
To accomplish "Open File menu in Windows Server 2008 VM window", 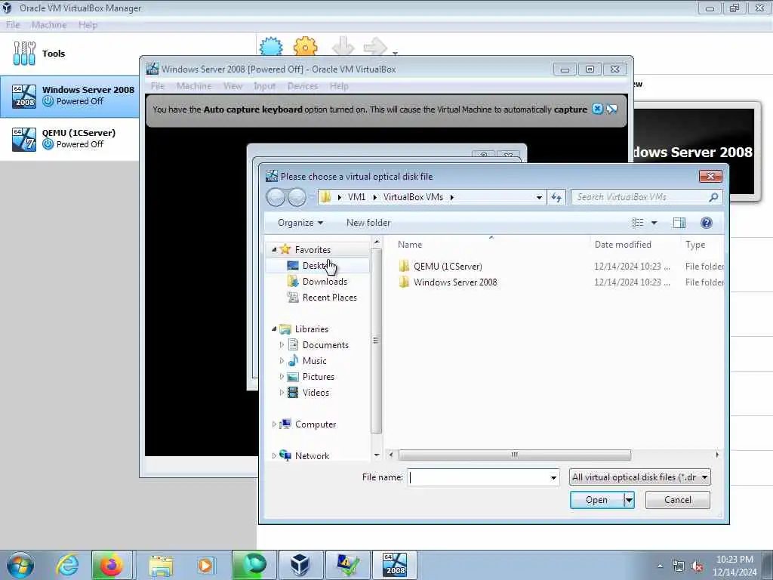I will [158, 86].
